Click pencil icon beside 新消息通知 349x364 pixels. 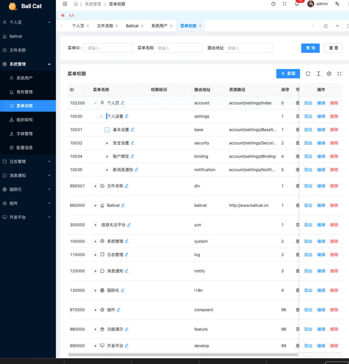(x=137, y=170)
